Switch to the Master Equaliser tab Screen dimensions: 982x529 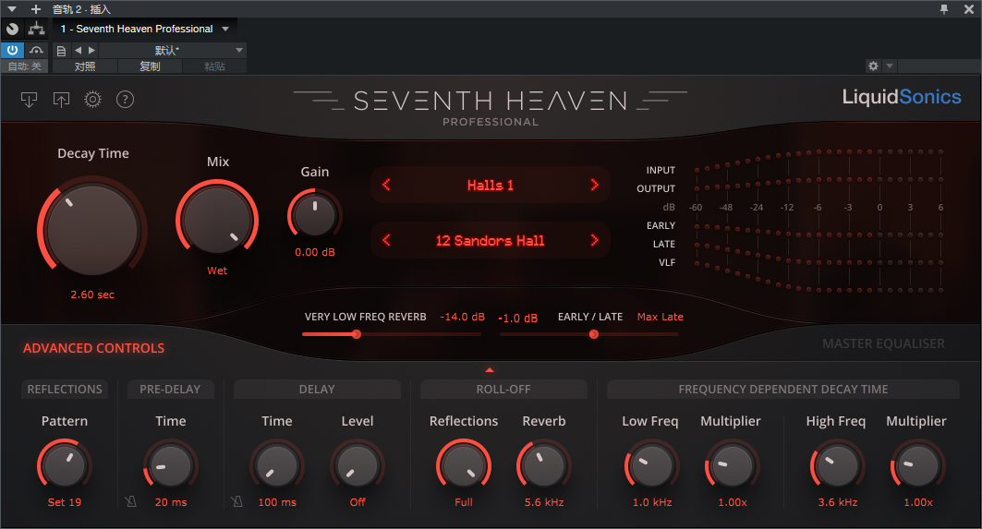click(x=883, y=343)
